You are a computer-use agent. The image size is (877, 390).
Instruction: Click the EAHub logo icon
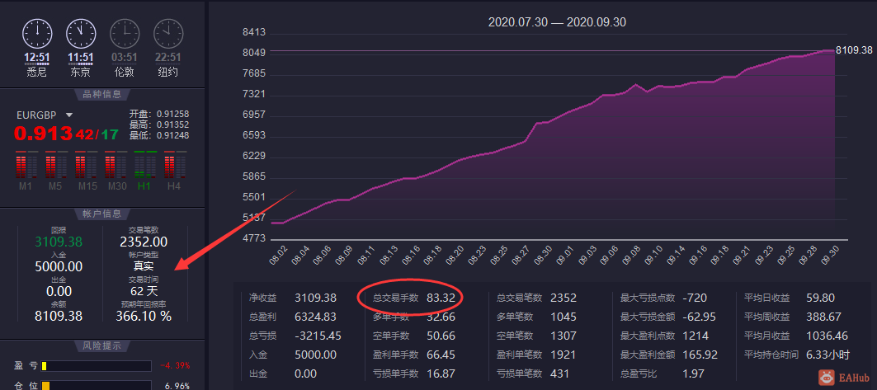coord(826,378)
